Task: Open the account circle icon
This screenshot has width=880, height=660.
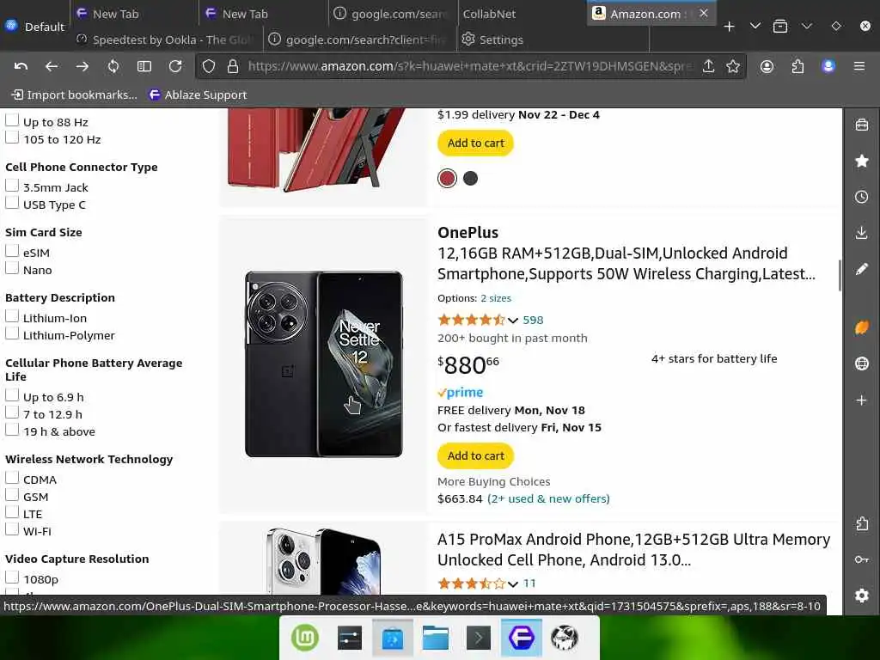Action: pyautogui.click(x=767, y=66)
